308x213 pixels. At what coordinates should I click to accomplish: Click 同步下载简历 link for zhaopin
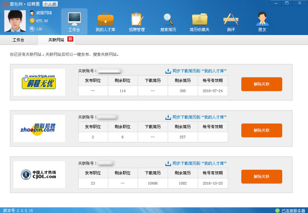coord(199,117)
